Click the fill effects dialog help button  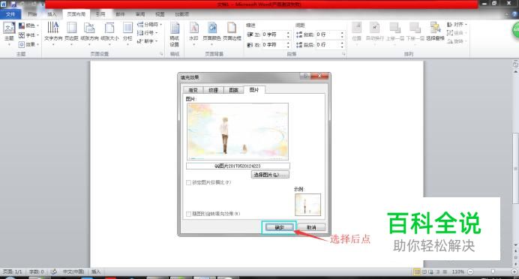click(305, 76)
